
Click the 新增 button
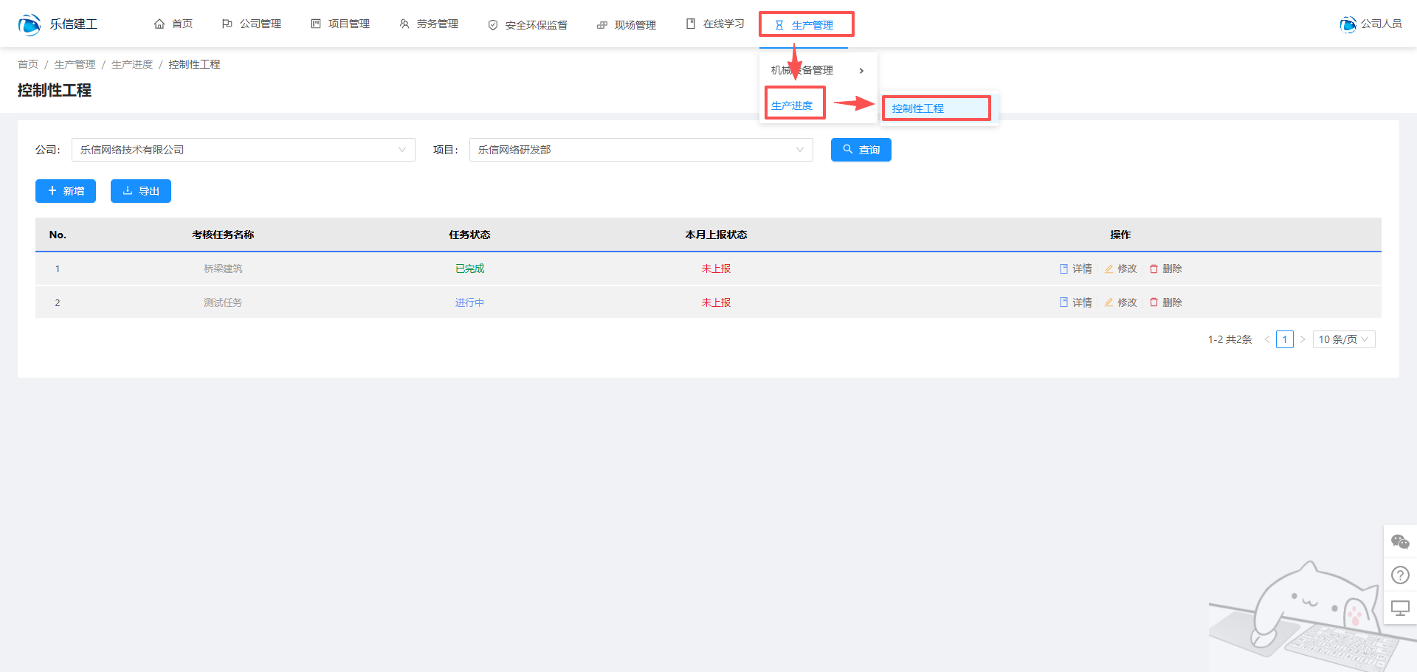(x=66, y=191)
